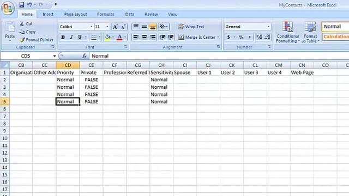This screenshot has height=196, width=349.
Task: Switch to Formulas tab
Action: 106,15
